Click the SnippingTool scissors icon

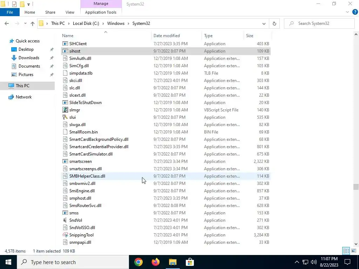tap(65, 235)
